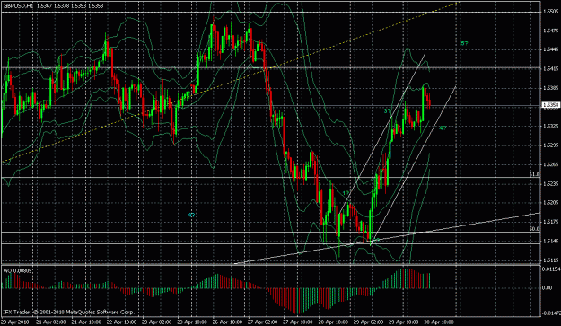Viewport: 561px width, 326px height.
Task: Click the 30 Apr 10:00 time label
Action: tap(439, 322)
